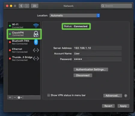Click the Revert button
This screenshot has height=116, width=135.
108,106
